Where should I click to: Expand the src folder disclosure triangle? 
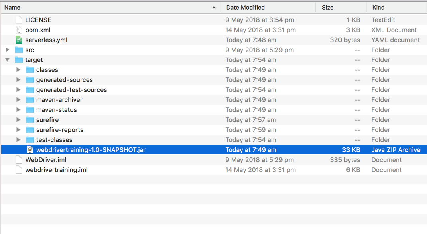[7, 50]
